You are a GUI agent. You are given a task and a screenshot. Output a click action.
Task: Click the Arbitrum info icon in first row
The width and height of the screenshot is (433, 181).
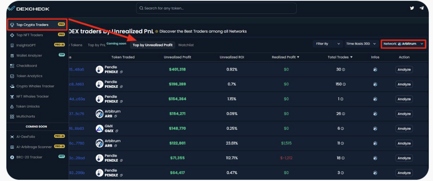click(375, 70)
